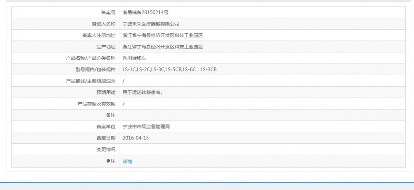The width and height of the screenshot is (414, 190).
Task: Select the model list starting LS-1C,LS-2C
Action: point(169,69)
